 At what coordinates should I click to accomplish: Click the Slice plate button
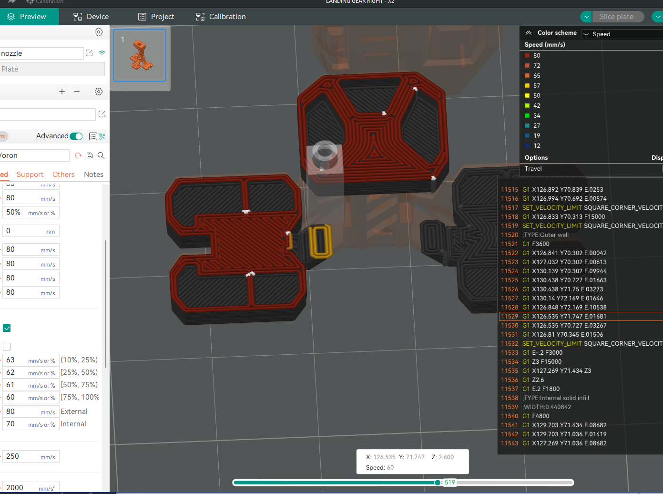pyautogui.click(x=618, y=17)
